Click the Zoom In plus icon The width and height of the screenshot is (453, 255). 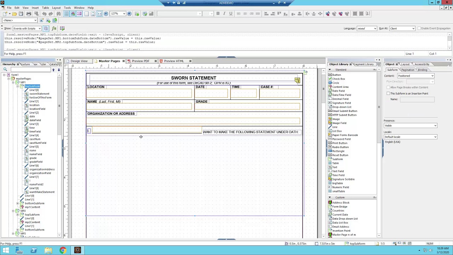pyautogui.click(x=129, y=14)
